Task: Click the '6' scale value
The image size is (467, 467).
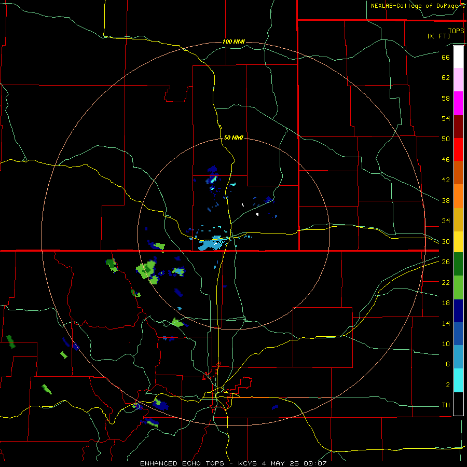Action: [448, 364]
